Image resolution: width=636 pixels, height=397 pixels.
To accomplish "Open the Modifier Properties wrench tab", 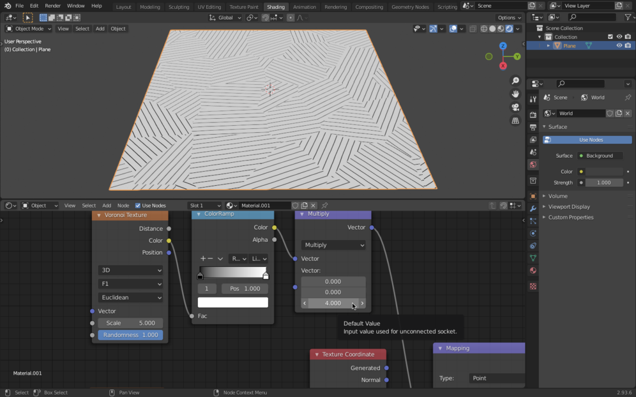I will (533, 207).
